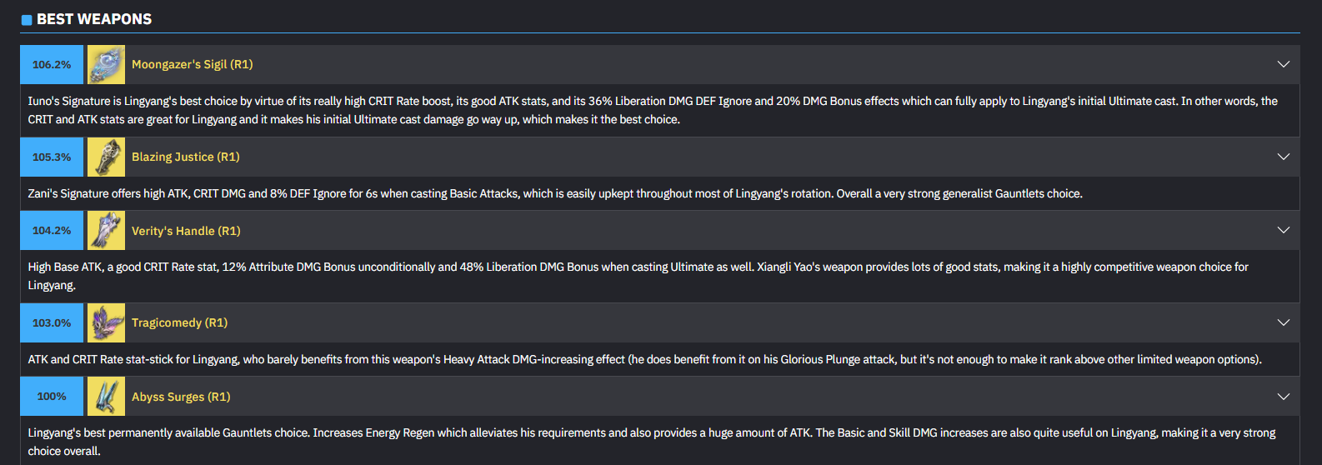Image resolution: width=1322 pixels, height=465 pixels.
Task: Open the Abyss Surges (R1) title
Action: click(181, 397)
